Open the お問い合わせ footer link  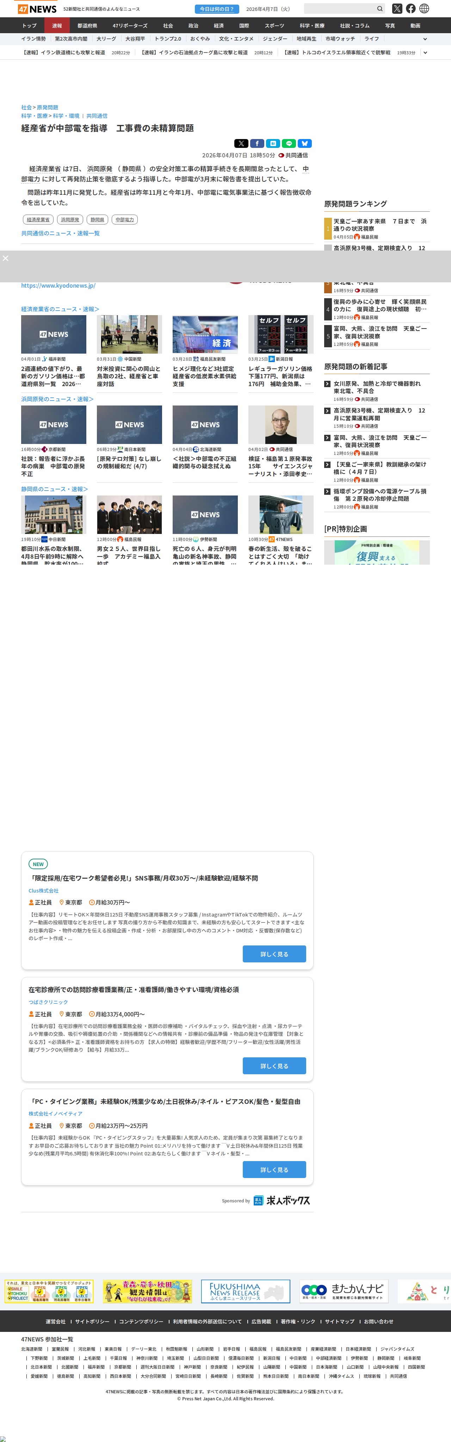378,1322
